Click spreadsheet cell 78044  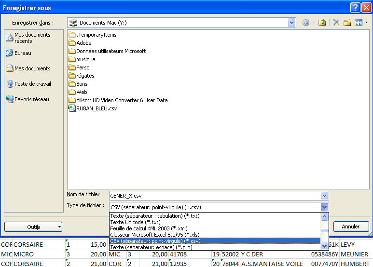230,264
